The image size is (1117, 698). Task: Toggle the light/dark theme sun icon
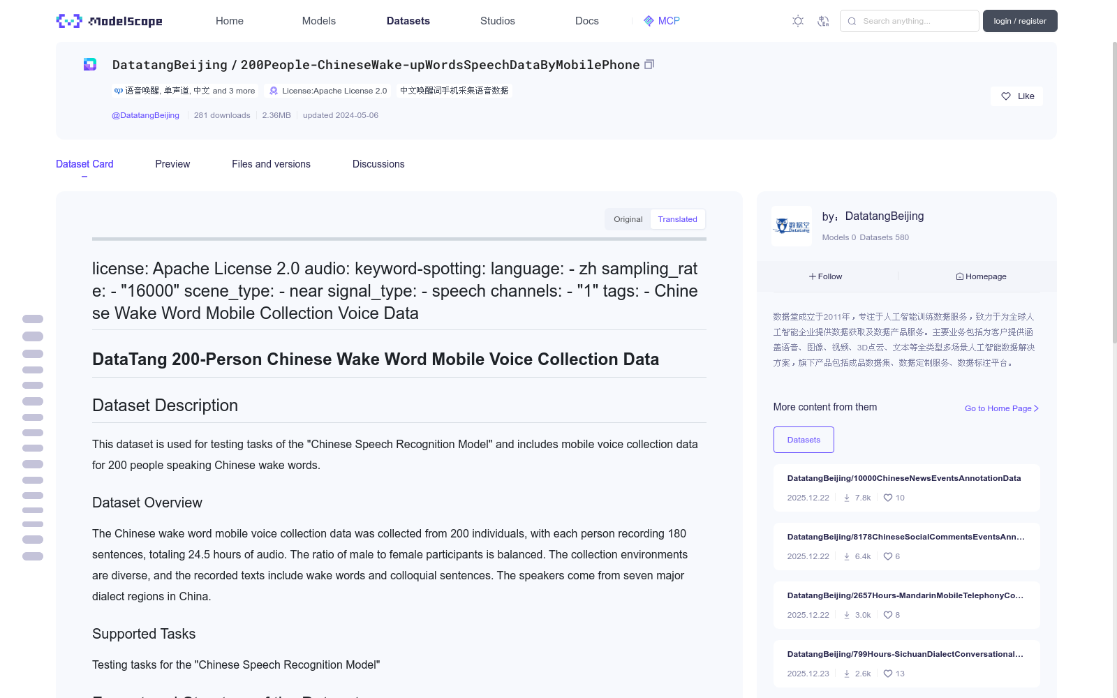coord(798,21)
